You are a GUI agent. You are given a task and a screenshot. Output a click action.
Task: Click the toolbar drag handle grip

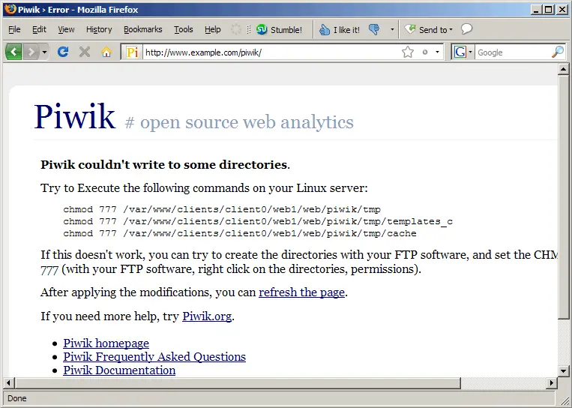248,29
